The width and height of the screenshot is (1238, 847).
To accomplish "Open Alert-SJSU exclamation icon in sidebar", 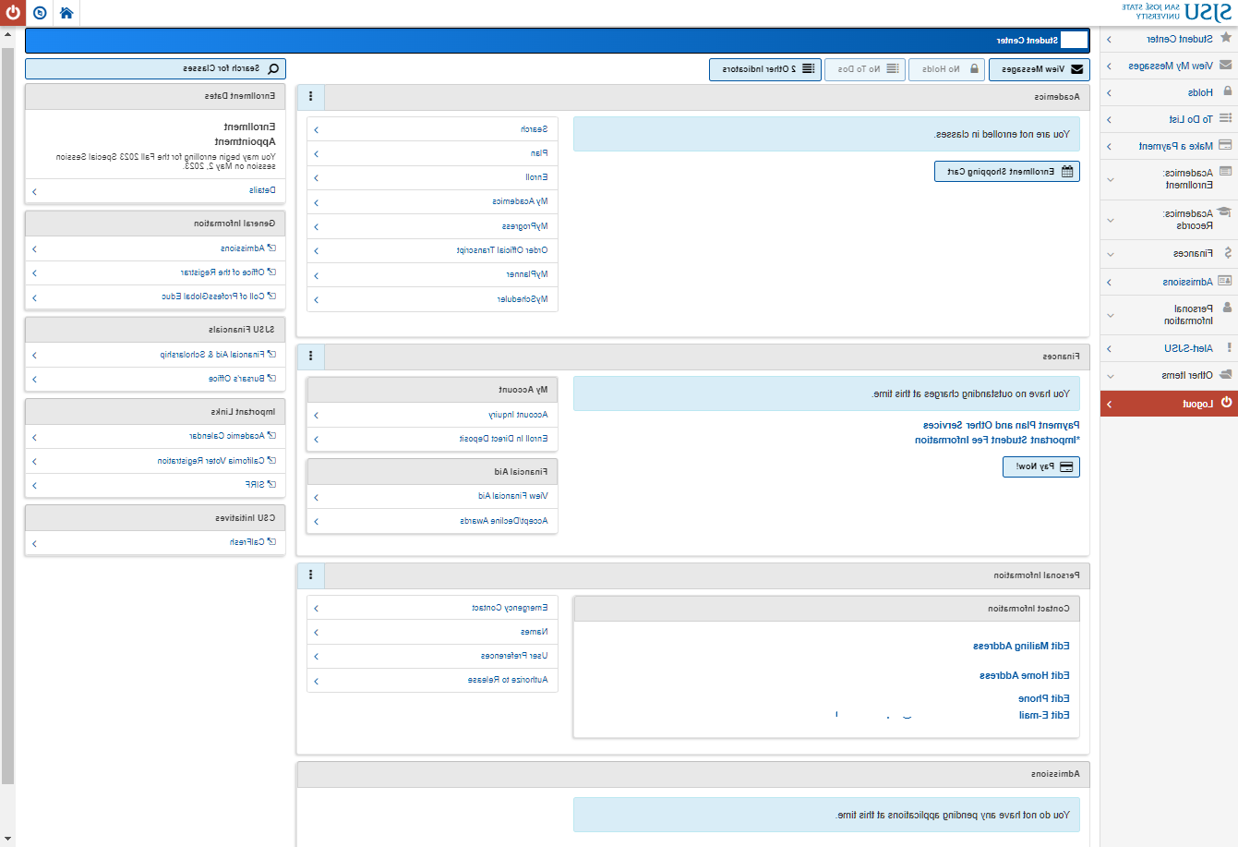I will (1229, 348).
